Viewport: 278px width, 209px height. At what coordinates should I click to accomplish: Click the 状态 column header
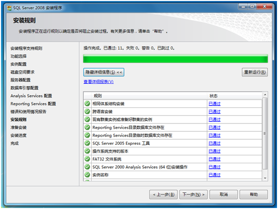234,96
